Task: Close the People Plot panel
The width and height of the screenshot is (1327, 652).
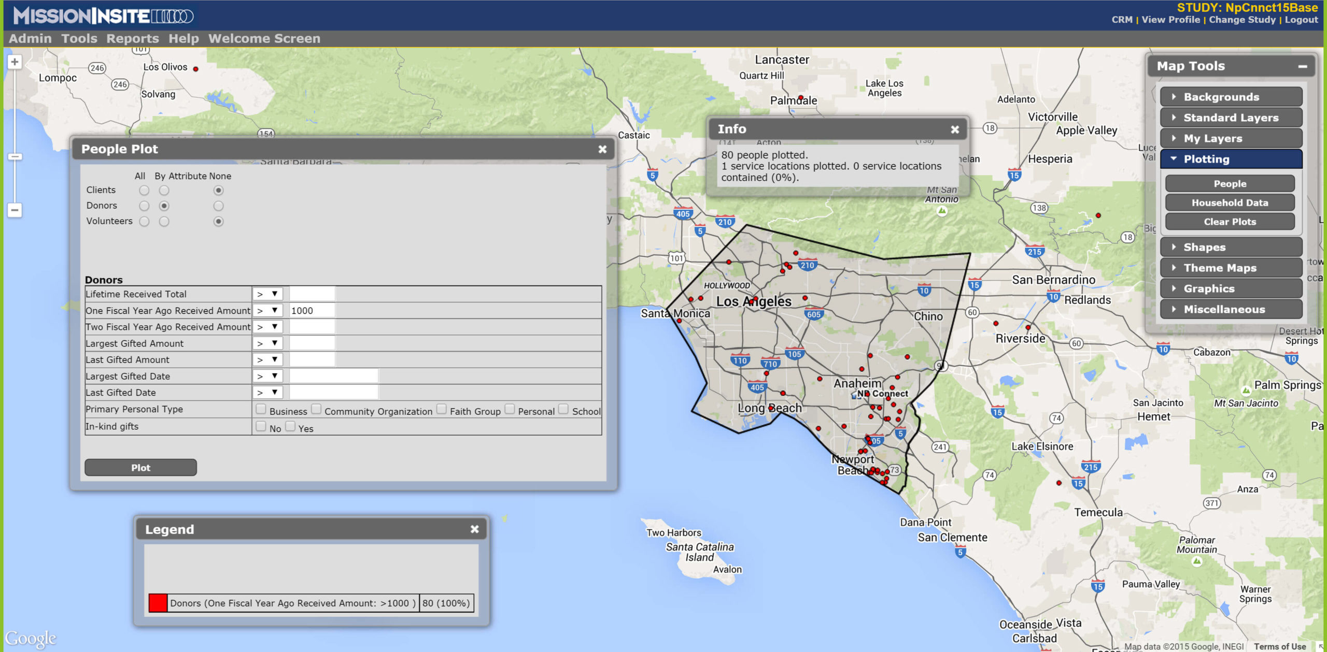Action: click(602, 149)
